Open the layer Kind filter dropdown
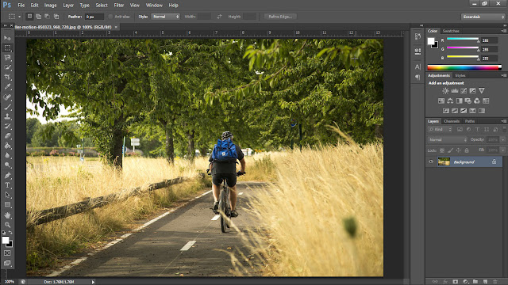 point(441,129)
